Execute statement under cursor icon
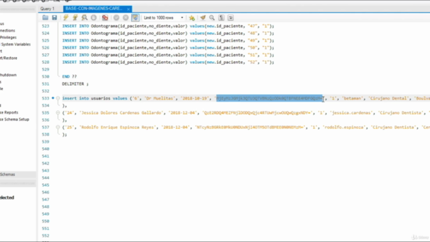Image resolution: width=430 pixels, height=242 pixels. coord(75,18)
